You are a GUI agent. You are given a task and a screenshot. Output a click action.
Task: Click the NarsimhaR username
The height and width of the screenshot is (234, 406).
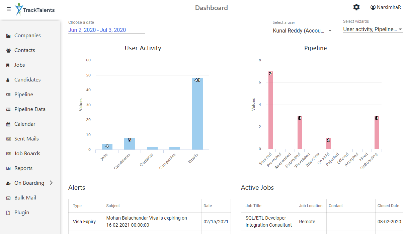click(x=389, y=7)
